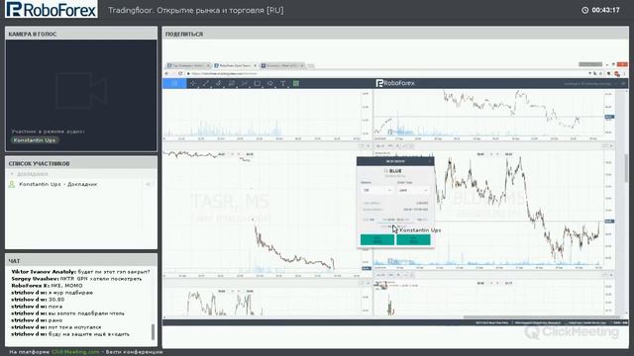This screenshot has height=356, width=634.
Task: Open the Volume dropdown in order dialog
Action: tap(376, 190)
